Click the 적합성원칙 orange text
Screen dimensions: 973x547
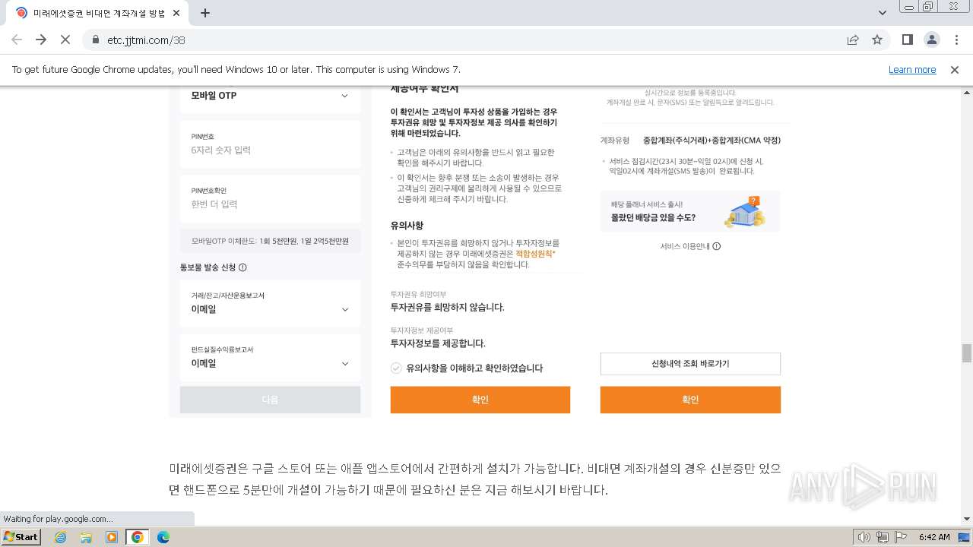coord(535,254)
